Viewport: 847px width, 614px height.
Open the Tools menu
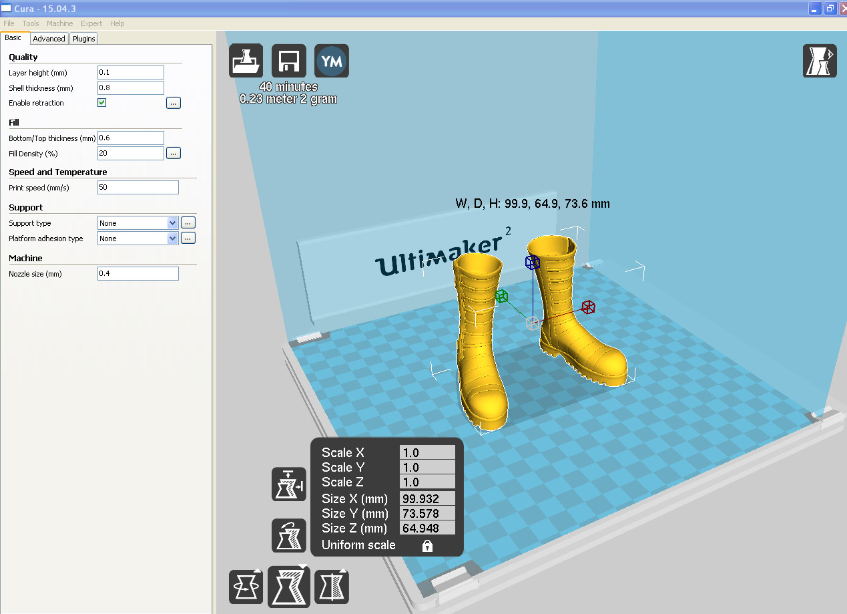(31, 23)
